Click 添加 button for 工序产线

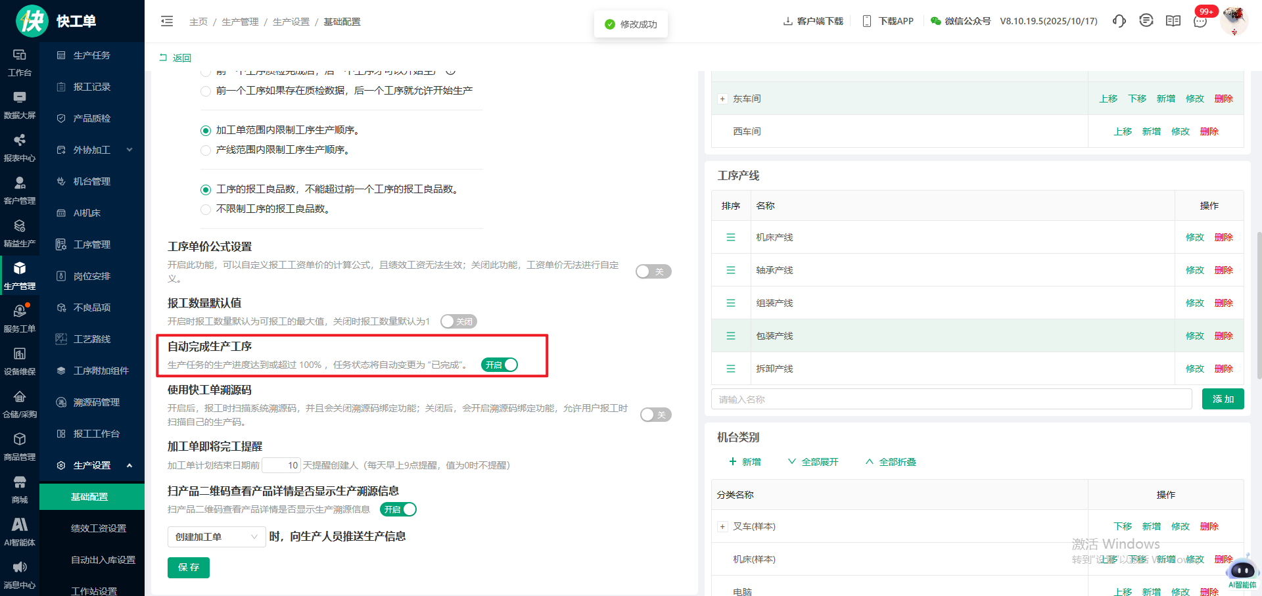pos(1223,399)
